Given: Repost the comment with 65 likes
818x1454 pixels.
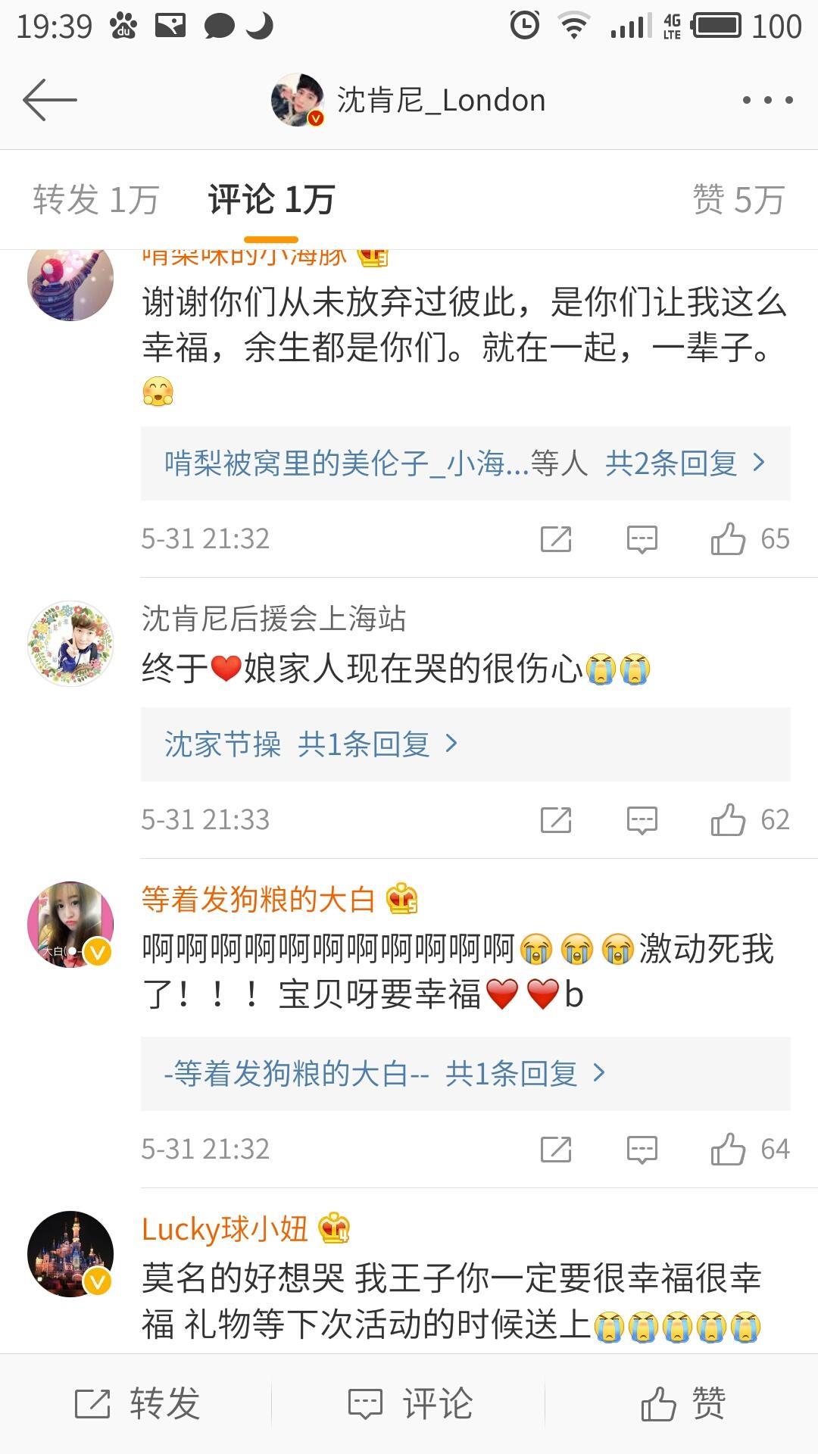Looking at the screenshot, I should tap(556, 539).
